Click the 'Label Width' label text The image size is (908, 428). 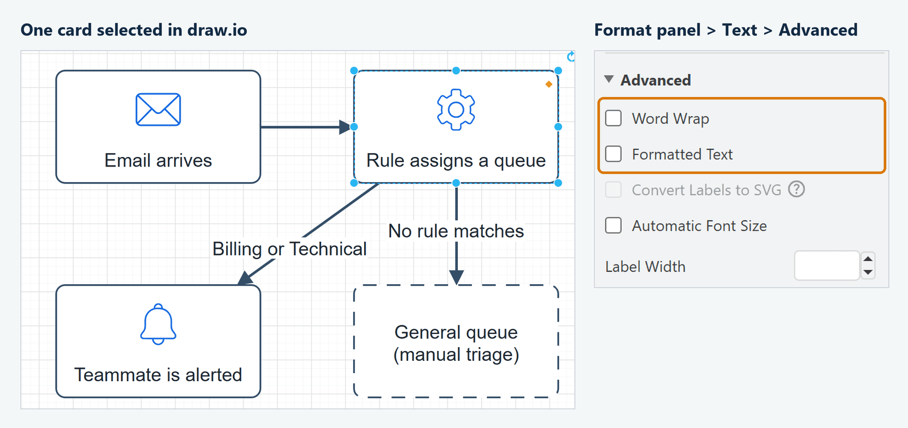coord(645,267)
